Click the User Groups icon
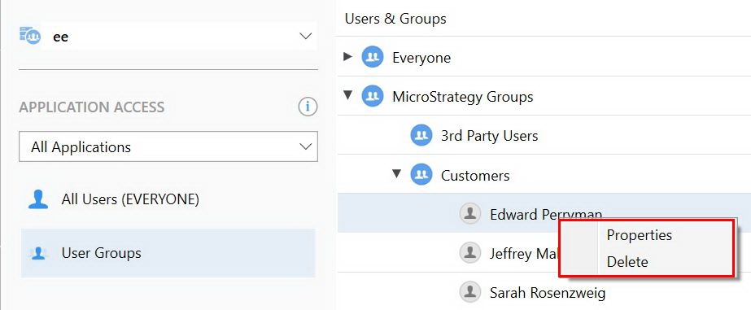Viewport: 751px width, 310px height. (x=38, y=253)
